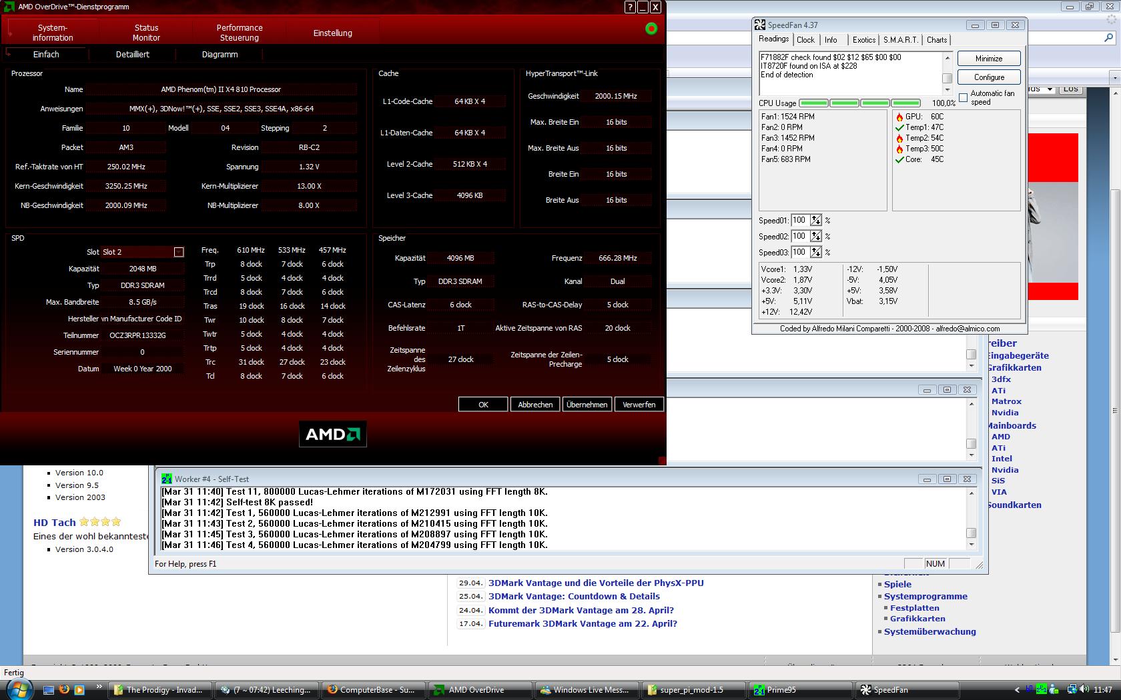Increase Speed01 value with up arrow
Screen dimensions: 1121x700
815,217
